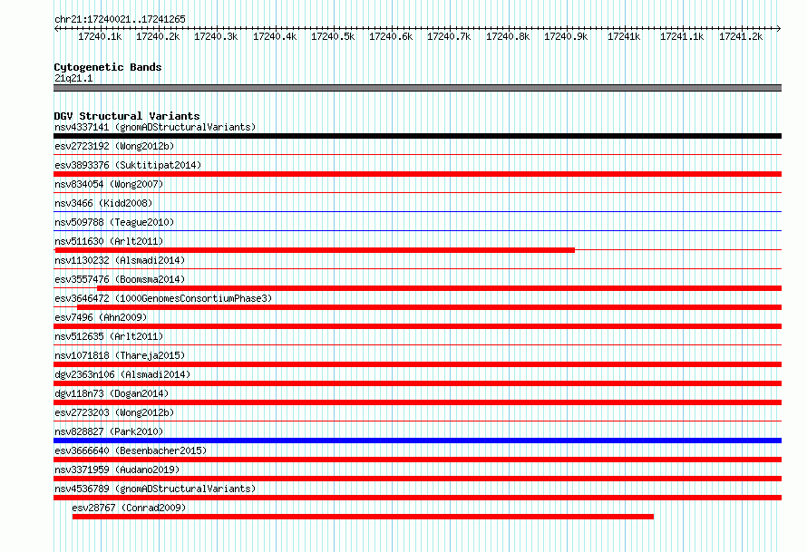
Task: Select the Cytogenetic Bands track title
Action: pyautogui.click(x=108, y=67)
